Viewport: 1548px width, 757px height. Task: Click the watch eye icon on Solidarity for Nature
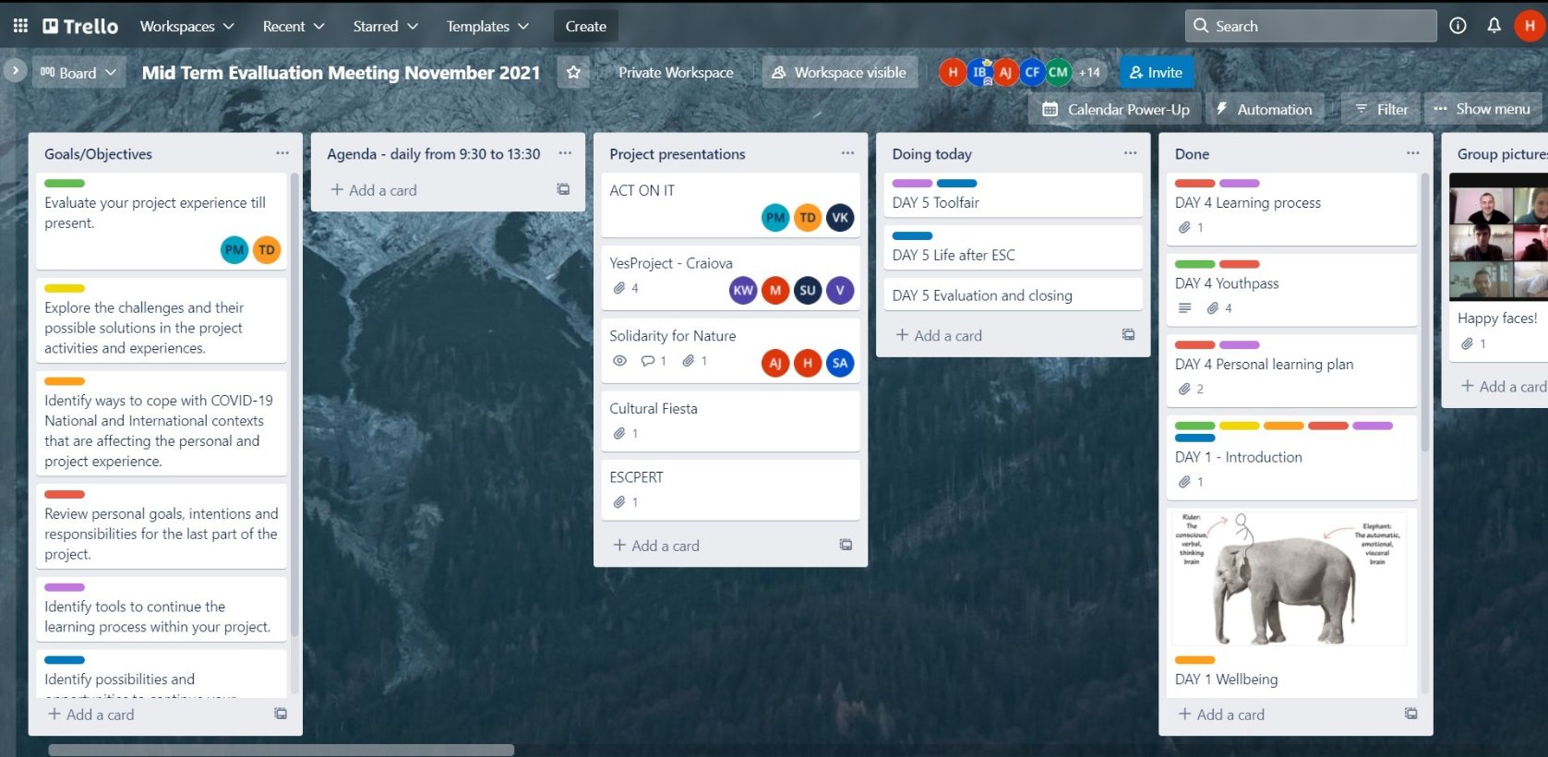619,361
